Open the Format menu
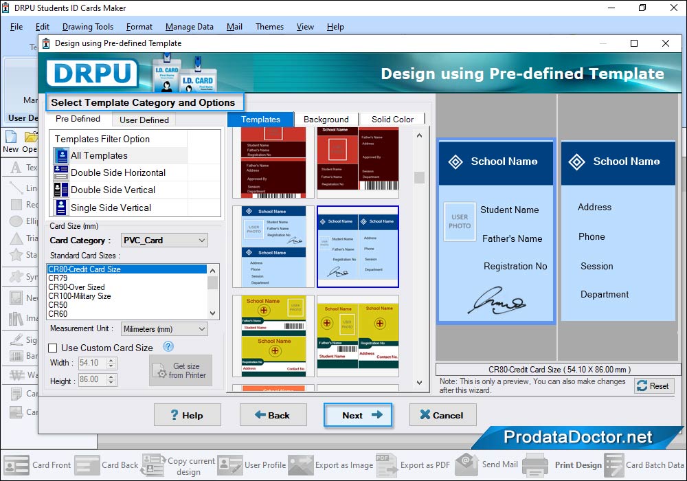Image resolution: width=687 pixels, height=481 pixels. coord(139,27)
